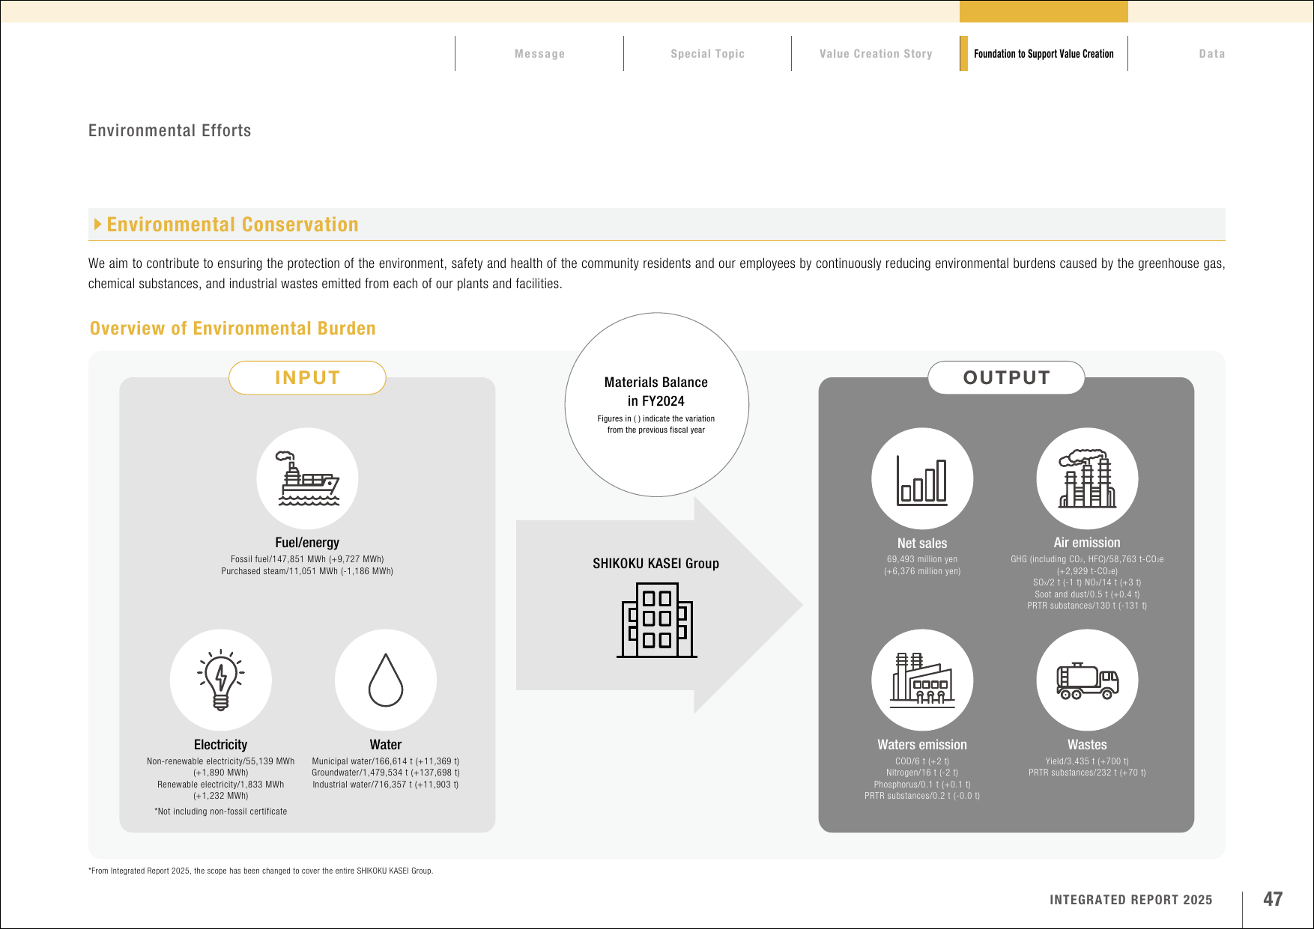The height and width of the screenshot is (929, 1314).
Task: Click the non-fossil certificate footnote
Action: coord(220,811)
